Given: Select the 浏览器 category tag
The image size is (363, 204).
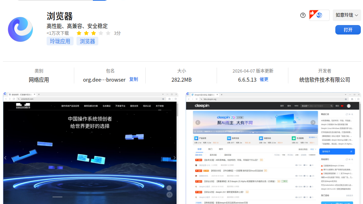Looking at the screenshot, I should tap(87, 41).
